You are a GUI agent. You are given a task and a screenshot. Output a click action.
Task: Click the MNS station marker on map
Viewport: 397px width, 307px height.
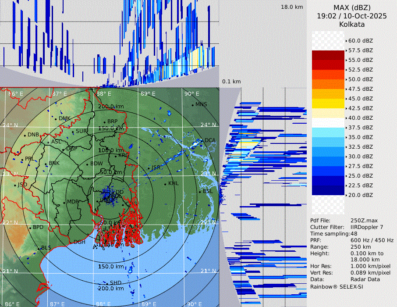point(193,105)
